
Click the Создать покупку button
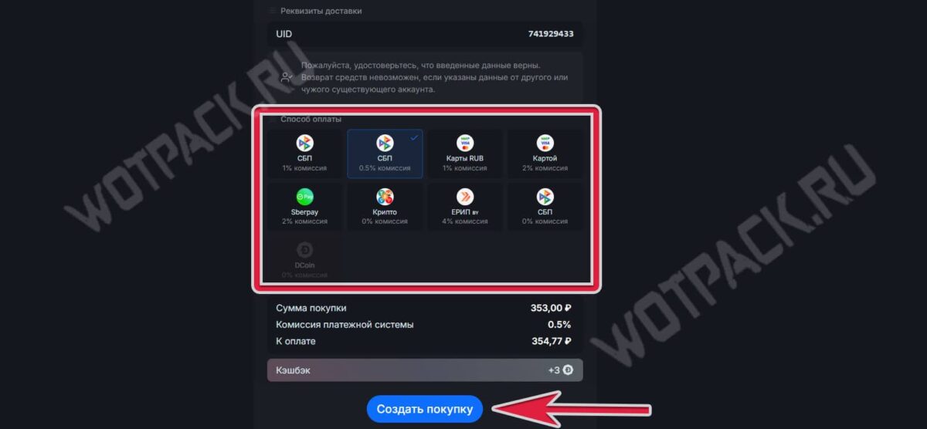coord(424,409)
